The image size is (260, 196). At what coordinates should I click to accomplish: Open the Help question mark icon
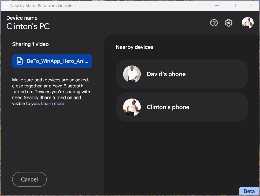[x=214, y=23]
